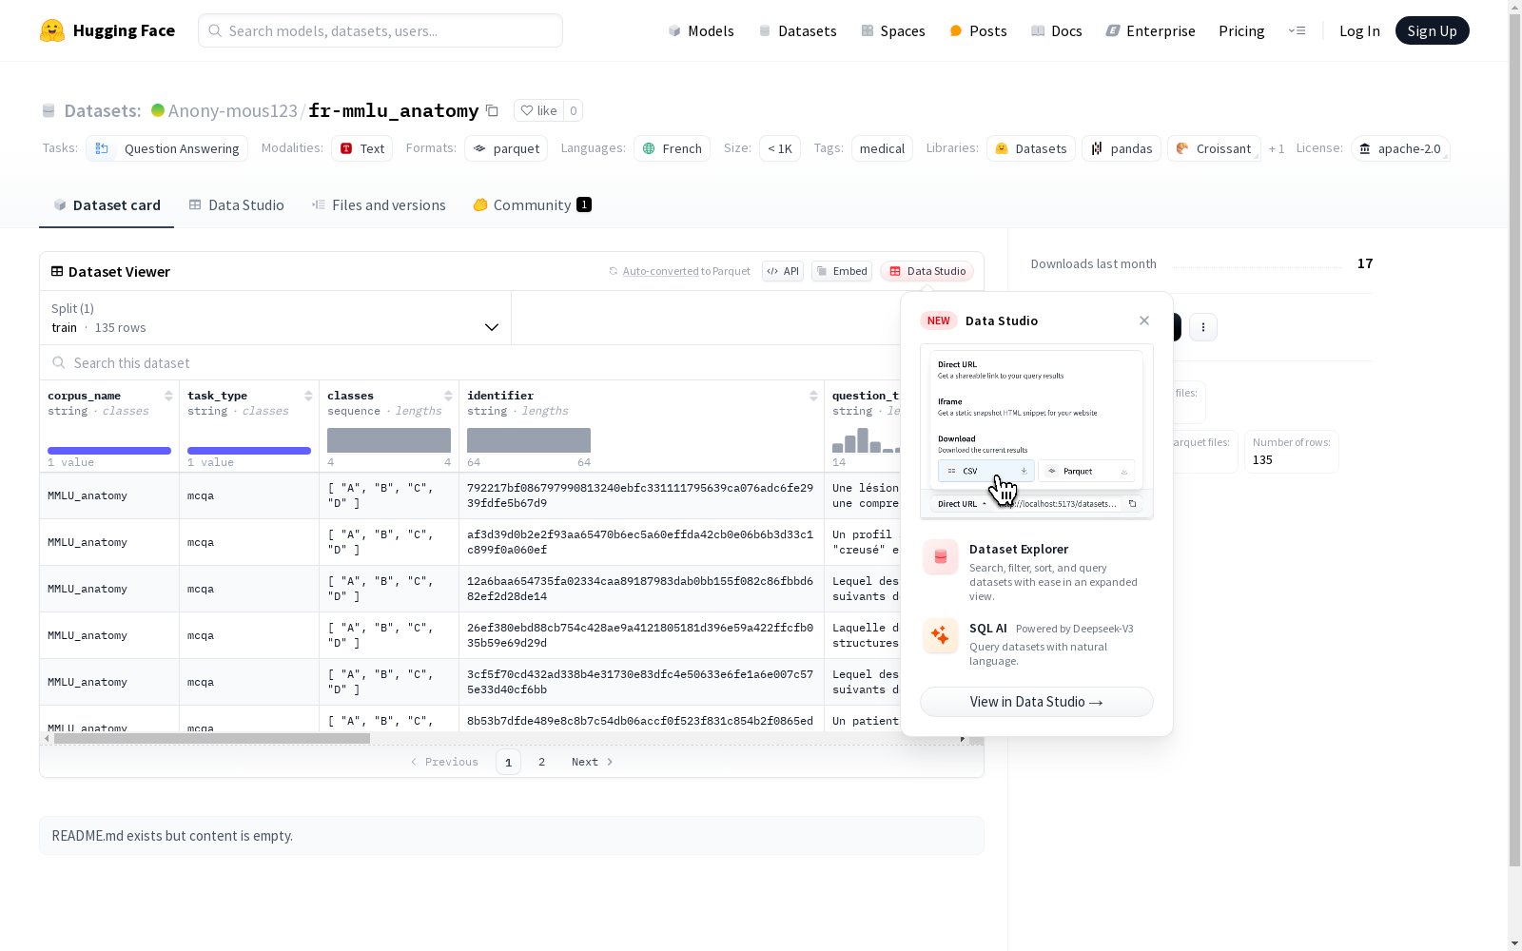This screenshot has width=1522, height=951.
Task: Click the identifier lengths histogram bar
Action: [x=529, y=440]
